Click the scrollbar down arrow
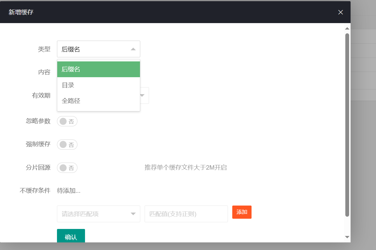The image size is (376, 250). (x=347, y=237)
